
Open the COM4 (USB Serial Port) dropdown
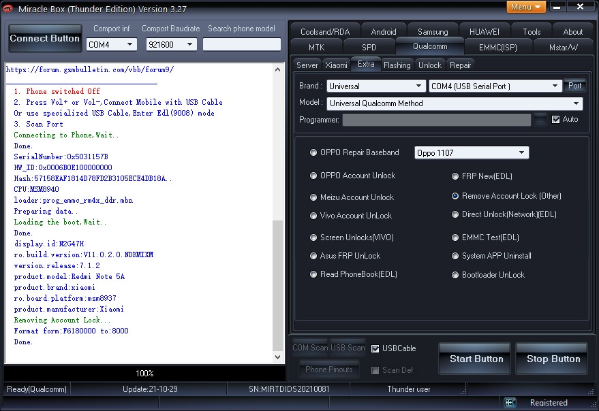[495, 86]
